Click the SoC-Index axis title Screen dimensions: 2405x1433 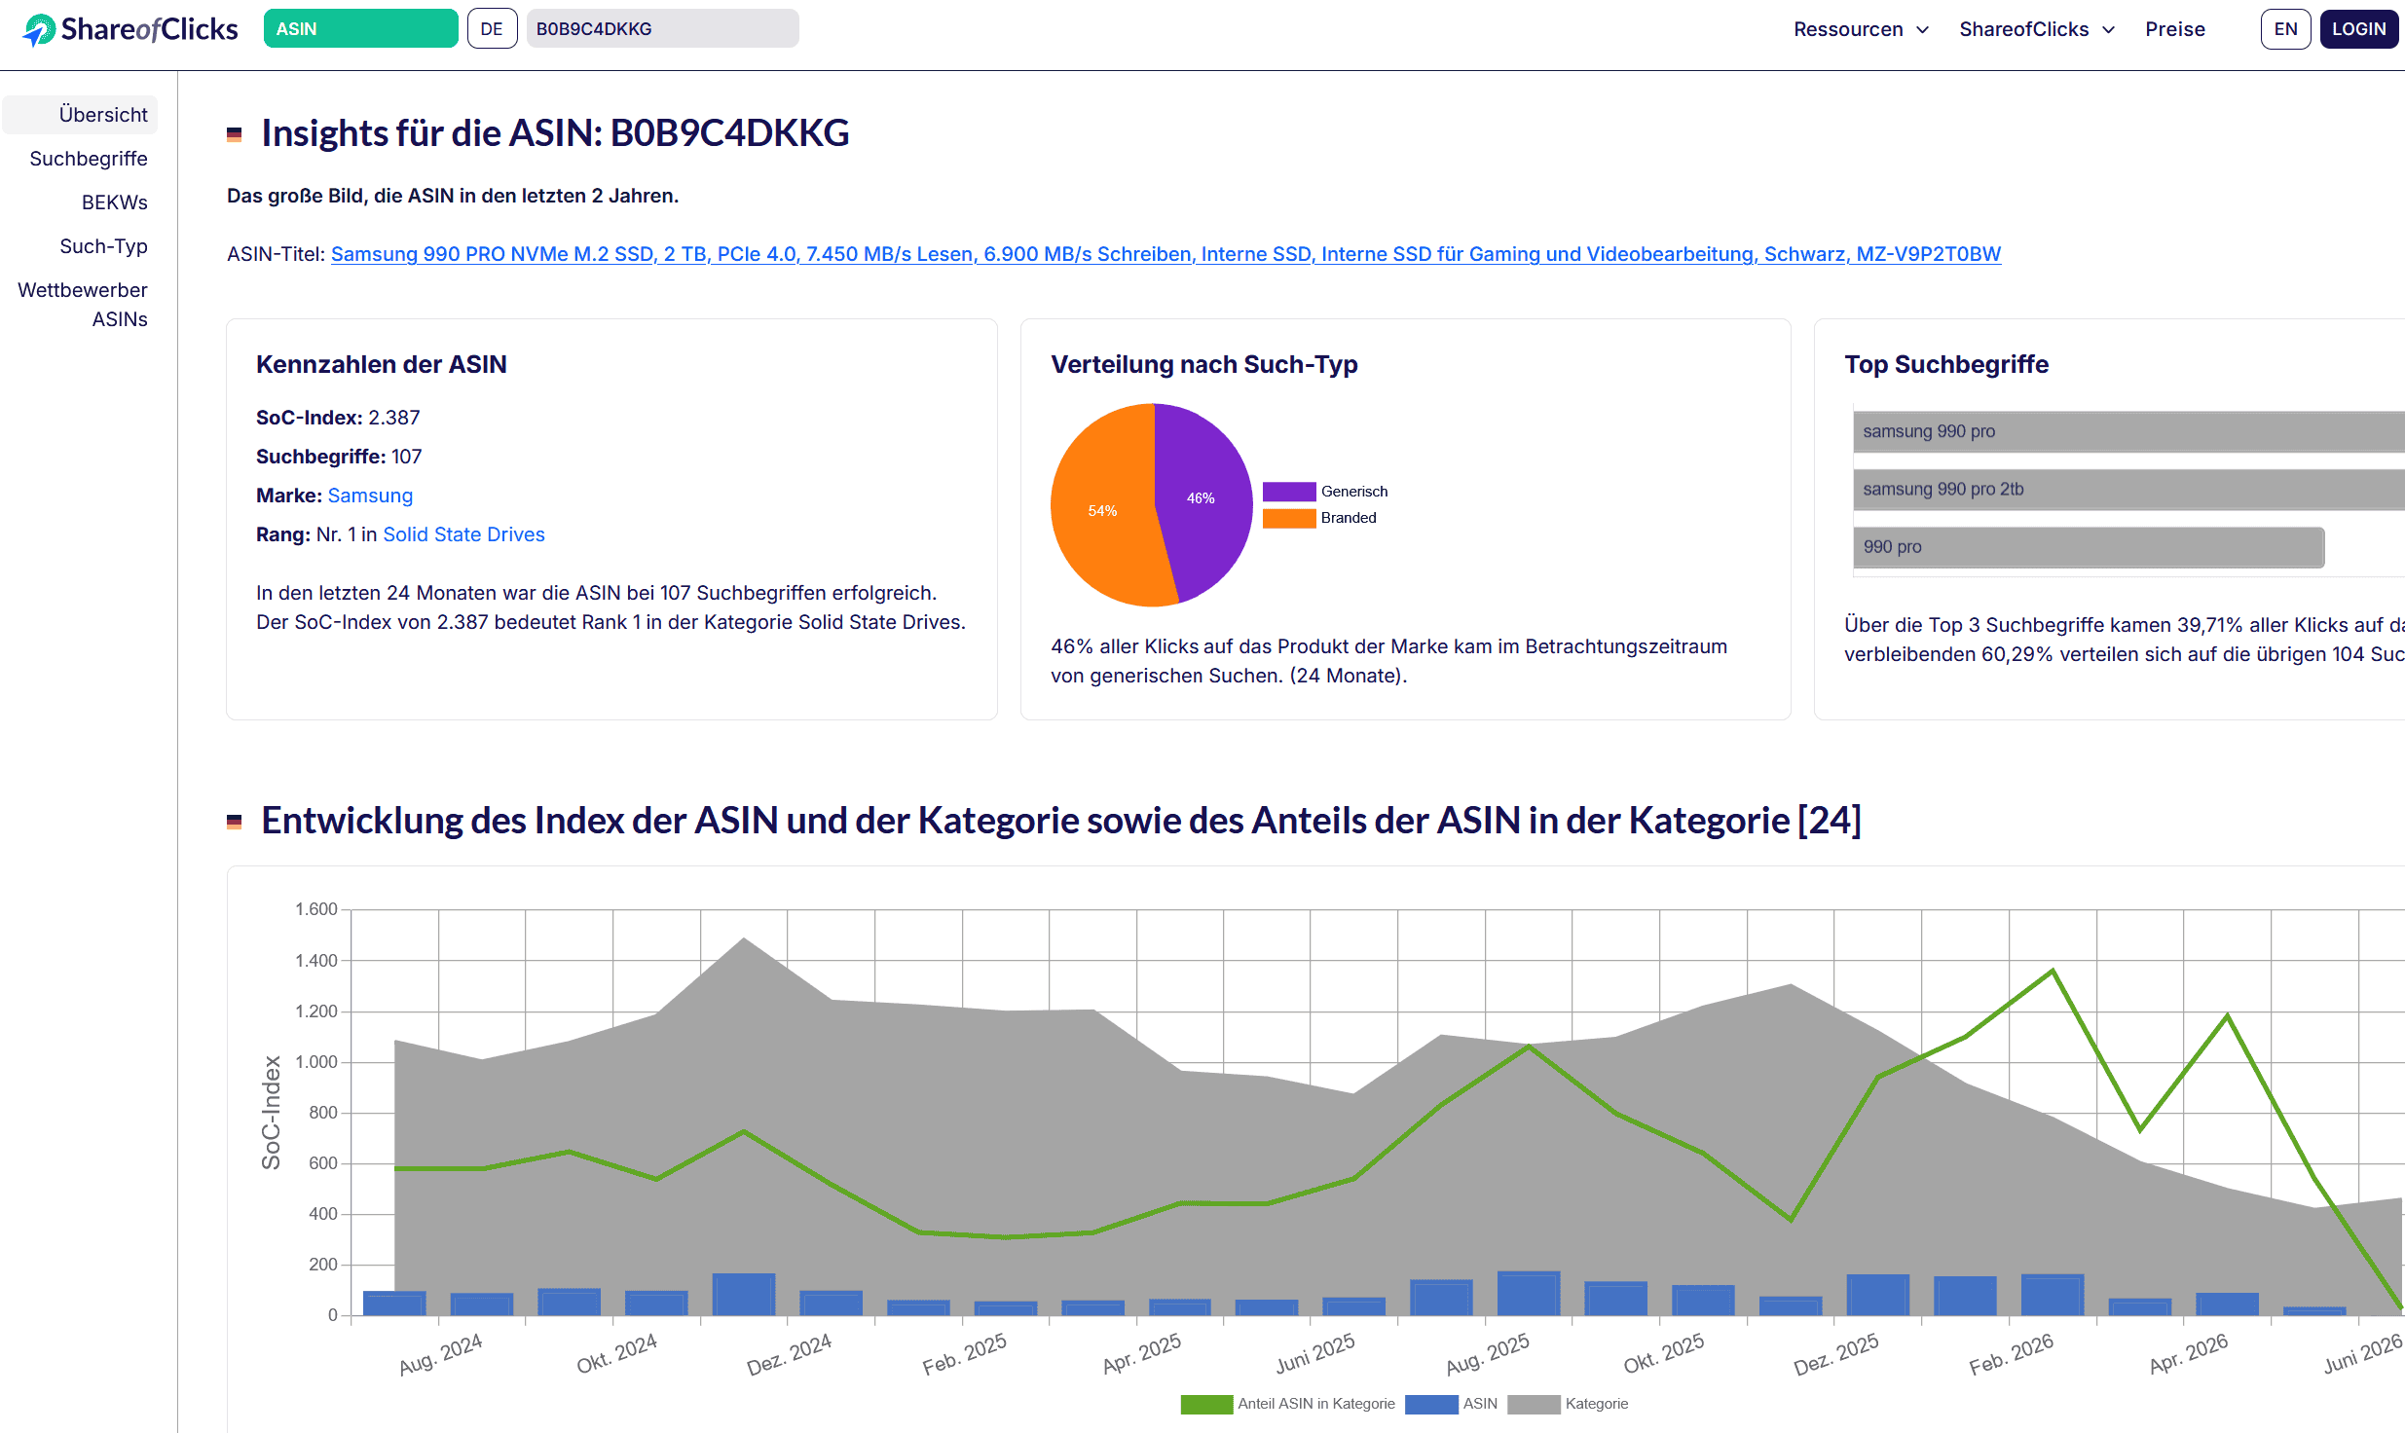(x=272, y=1113)
